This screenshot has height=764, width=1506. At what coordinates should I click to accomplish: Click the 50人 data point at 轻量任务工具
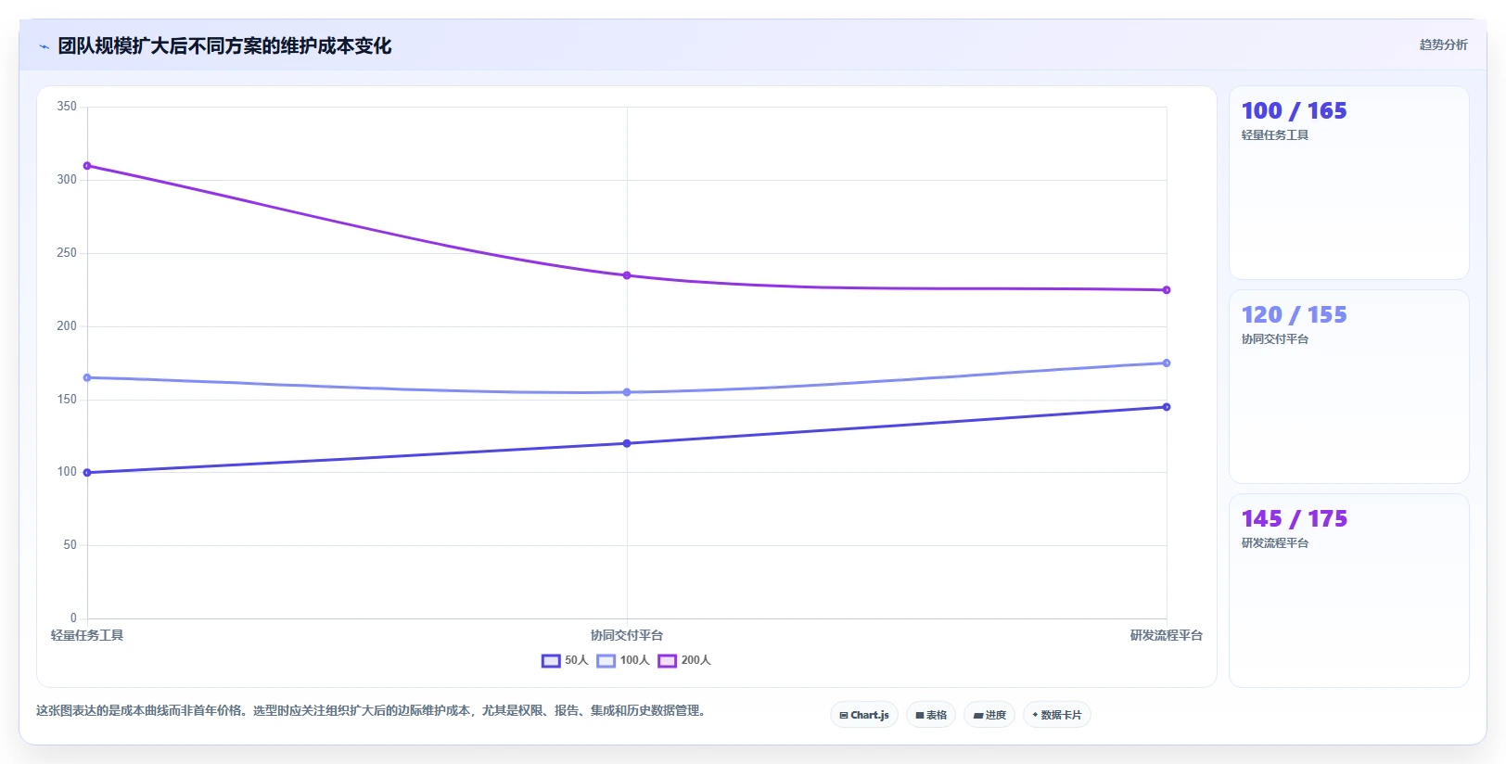click(x=87, y=473)
